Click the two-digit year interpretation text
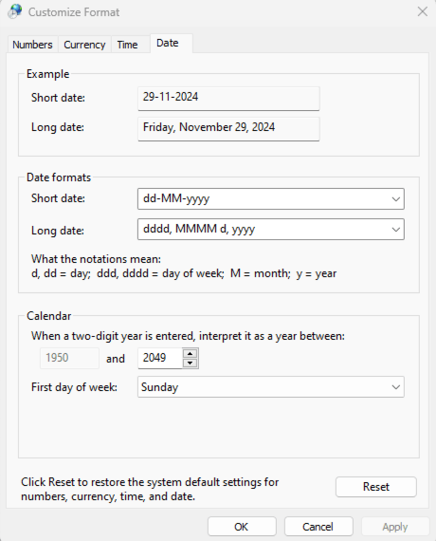436x541 pixels. tap(188, 336)
